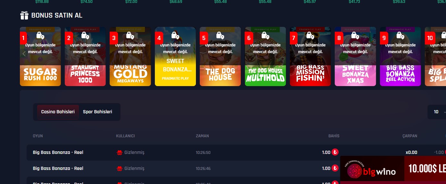Screen dimensions: 446x184
Task: Switch to the Spor Bahisleri tab
Action: coord(97,112)
